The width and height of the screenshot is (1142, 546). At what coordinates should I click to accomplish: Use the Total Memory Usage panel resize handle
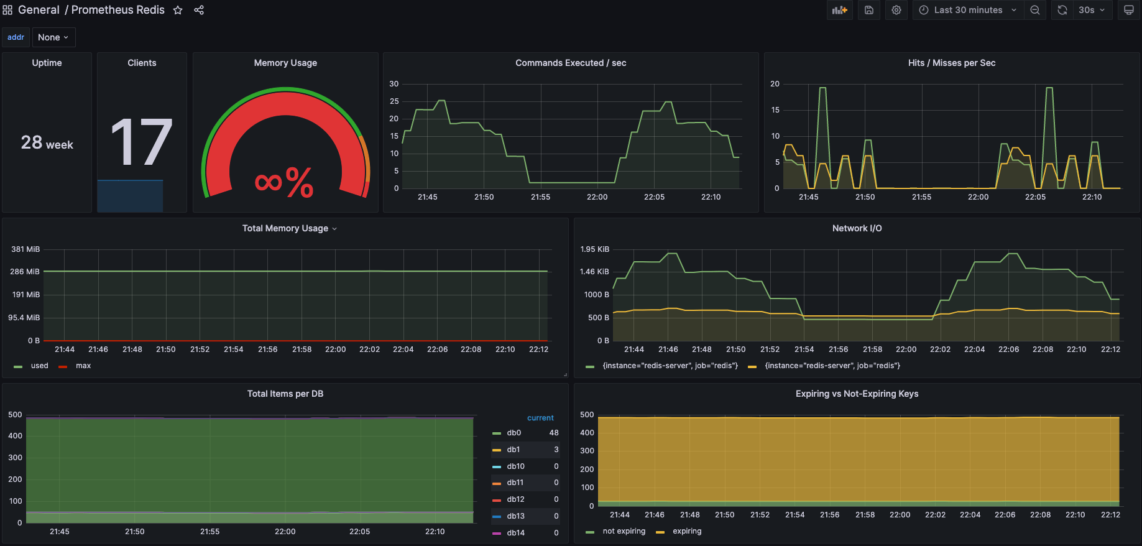[x=565, y=374]
